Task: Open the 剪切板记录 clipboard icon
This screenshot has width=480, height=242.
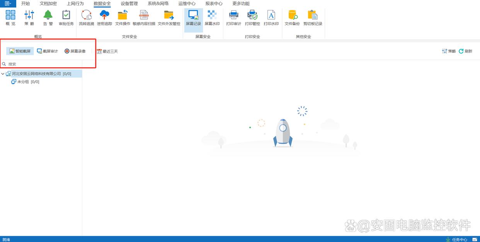Action: pyautogui.click(x=313, y=18)
